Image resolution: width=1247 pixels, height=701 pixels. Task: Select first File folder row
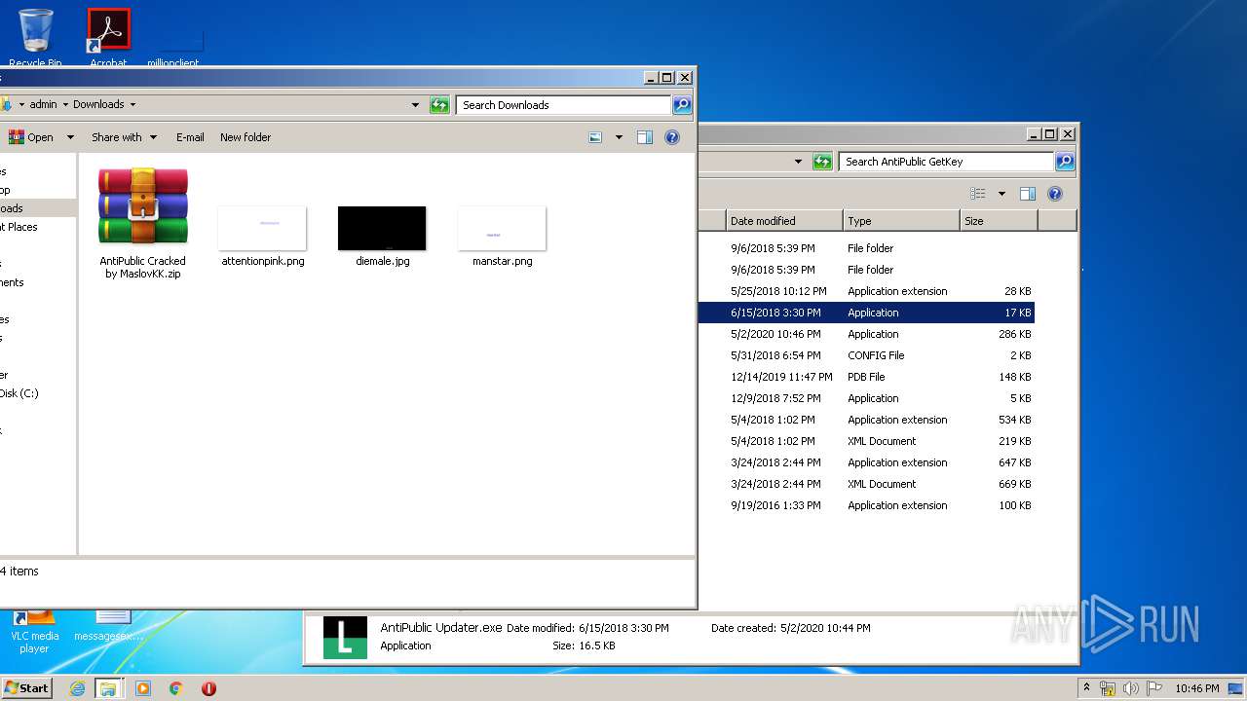pos(866,248)
